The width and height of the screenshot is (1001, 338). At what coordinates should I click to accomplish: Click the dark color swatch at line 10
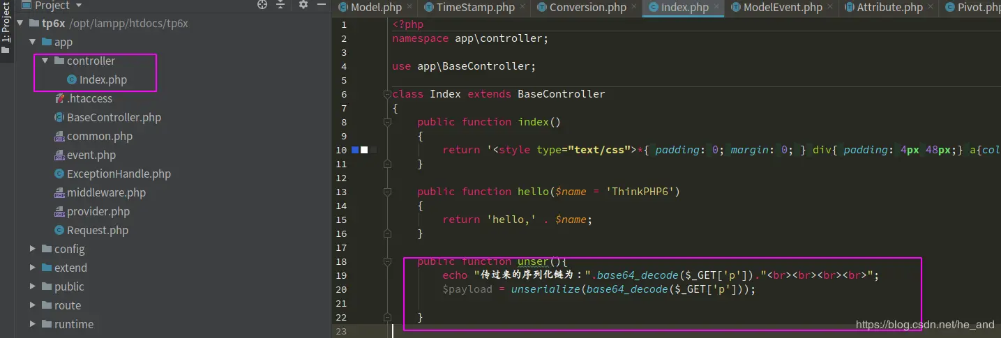372,150
